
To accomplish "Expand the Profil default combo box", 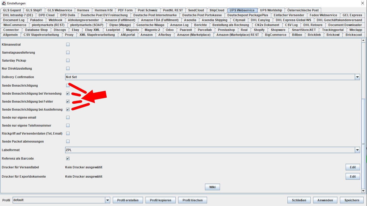I will coord(61,200).
